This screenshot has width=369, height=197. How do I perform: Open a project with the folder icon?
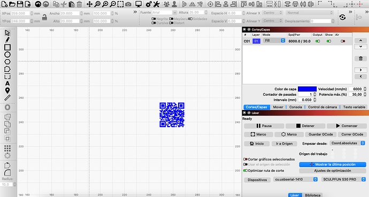pos(12,4)
